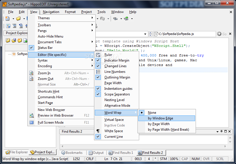Click the add file icon with green plus

(25, 40)
